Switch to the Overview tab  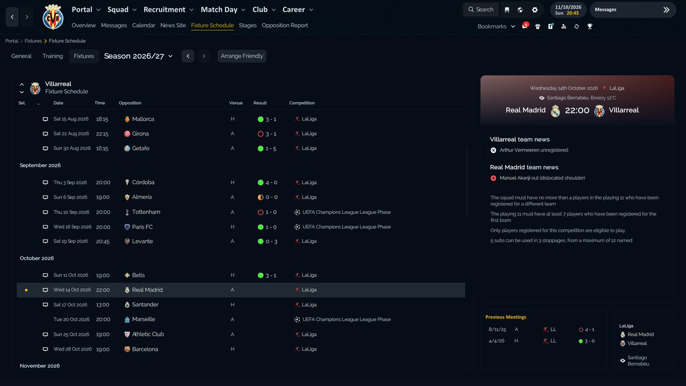(x=84, y=26)
